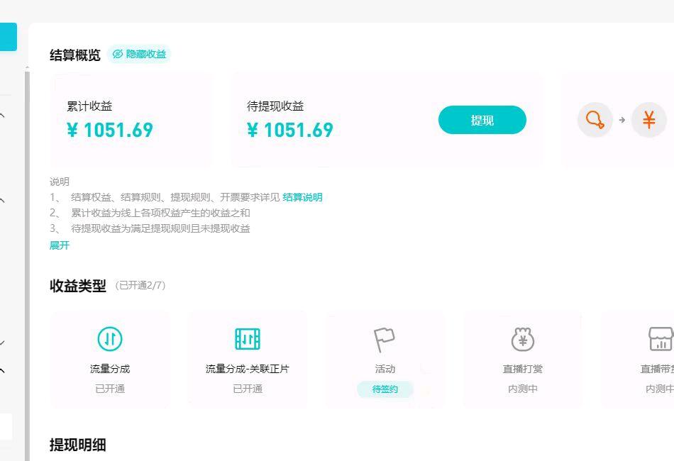Click the 待签约 status tag under 活动
This screenshot has width=674, height=461.
[384, 389]
